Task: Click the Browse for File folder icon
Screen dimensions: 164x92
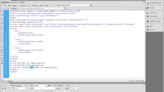Action: coord(59,88)
